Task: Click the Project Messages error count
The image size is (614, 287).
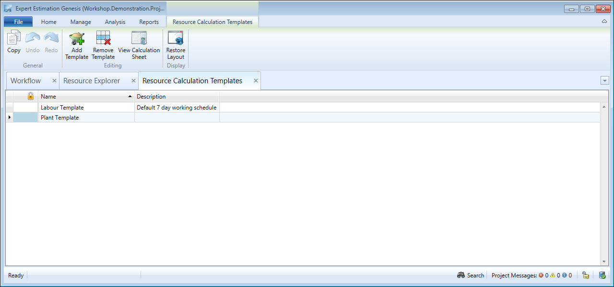Action: point(543,276)
